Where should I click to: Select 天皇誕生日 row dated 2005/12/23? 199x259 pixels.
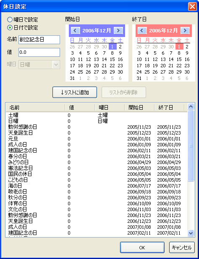pos(97,133)
